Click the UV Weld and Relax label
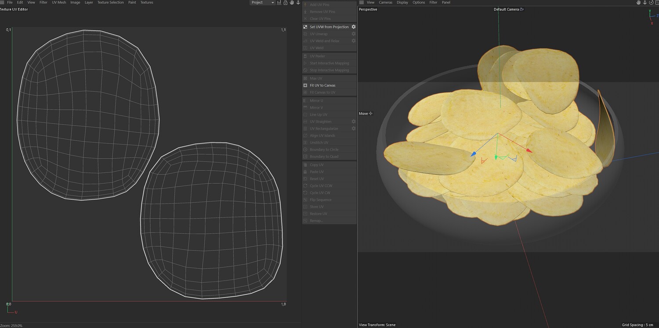Viewport: 659px width, 328px height. click(325, 41)
